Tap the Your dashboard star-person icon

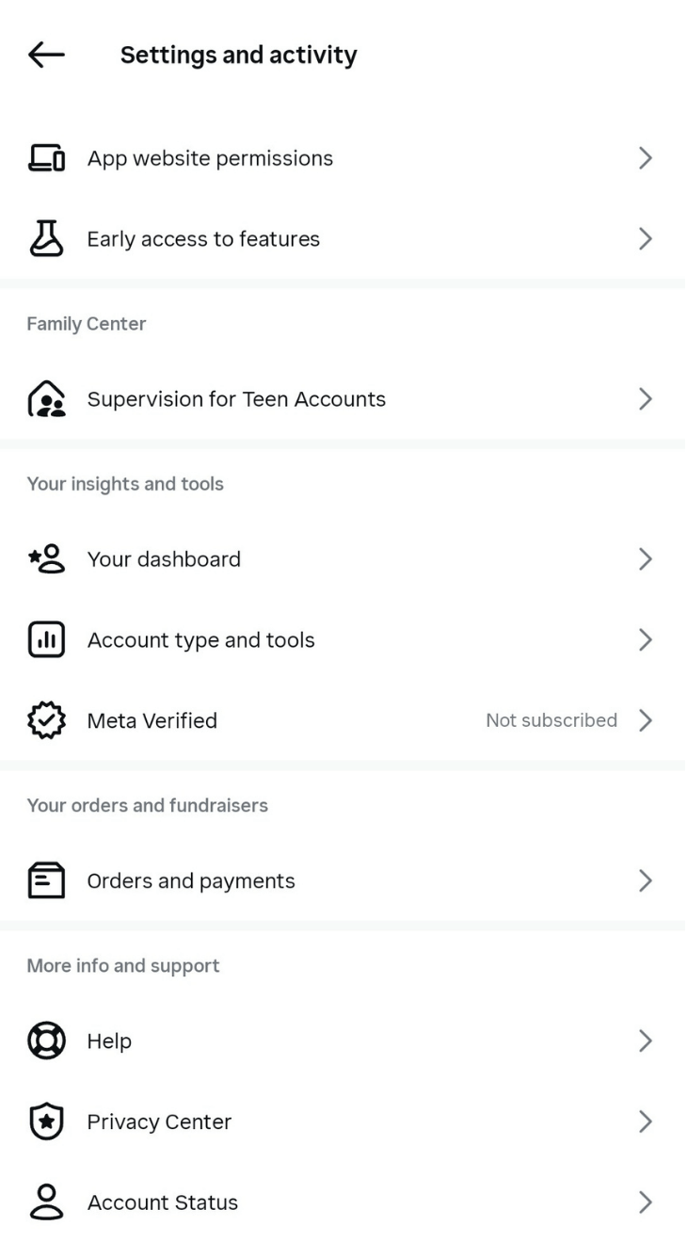tap(46, 559)
